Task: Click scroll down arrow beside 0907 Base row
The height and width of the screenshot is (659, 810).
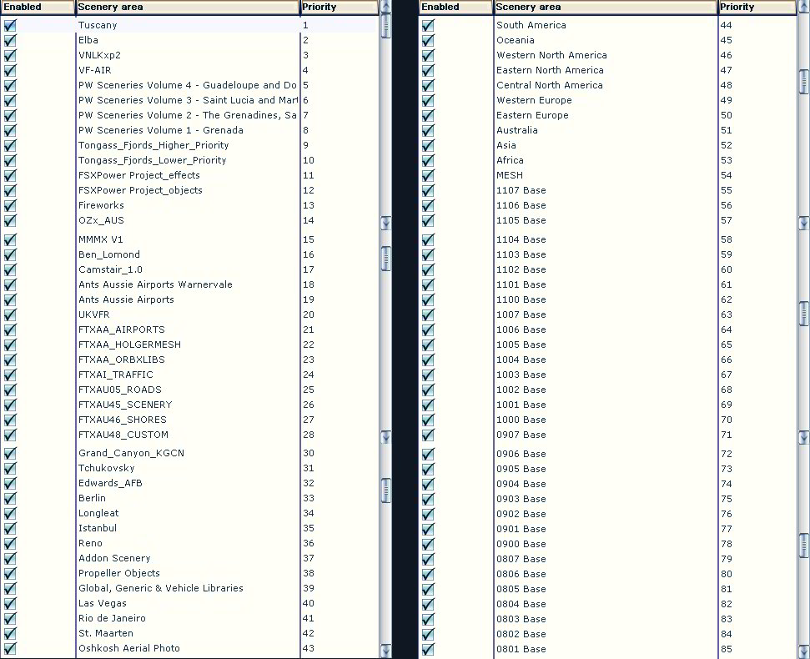Action: 803,437
